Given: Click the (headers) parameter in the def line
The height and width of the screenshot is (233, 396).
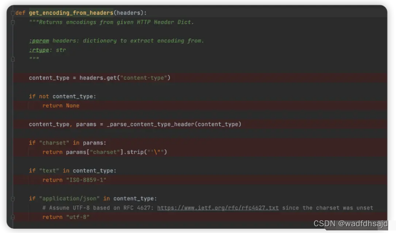Looking at the screenshot, I should point(129,13).
